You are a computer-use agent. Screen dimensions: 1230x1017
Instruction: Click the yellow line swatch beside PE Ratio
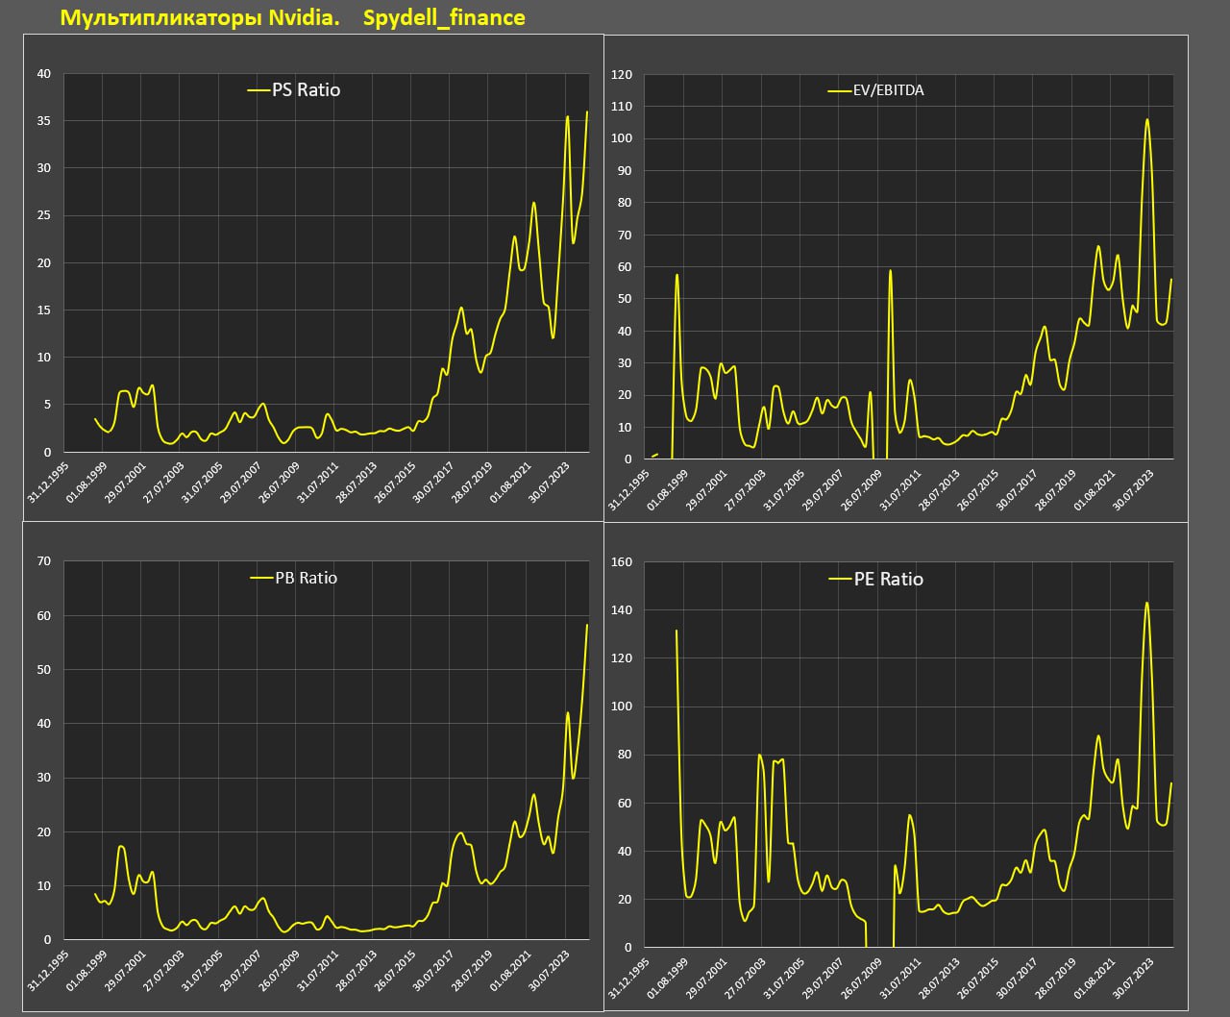pyautogui.click(x=840, y=580)
